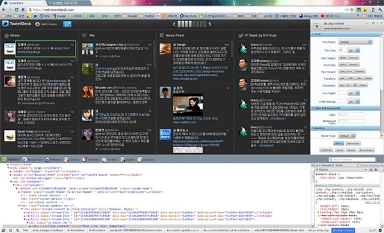
Task: Expand the Computed Style section
Action: point(317,165)
